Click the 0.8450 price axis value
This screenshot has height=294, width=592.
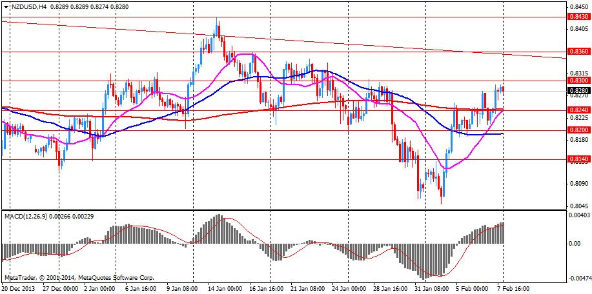(577, 7)
